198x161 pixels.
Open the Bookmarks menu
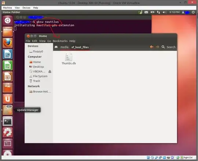(60, 41)
